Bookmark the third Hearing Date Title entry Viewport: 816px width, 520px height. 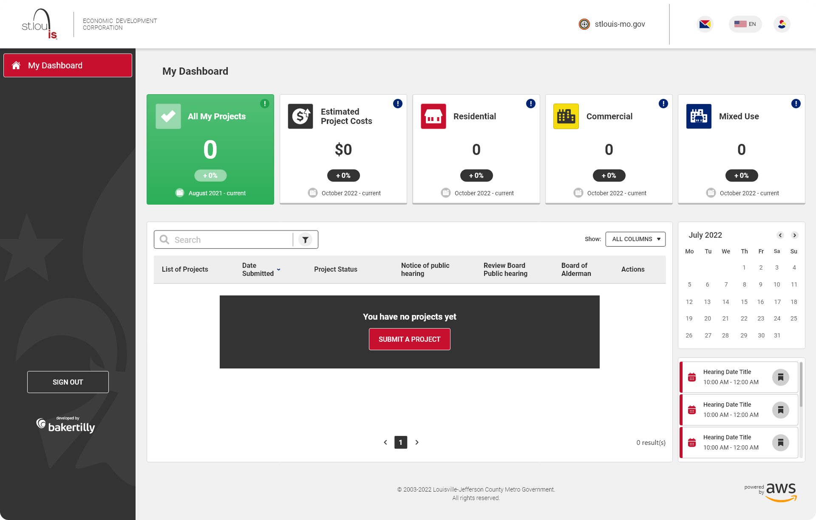tap(780, 442)
